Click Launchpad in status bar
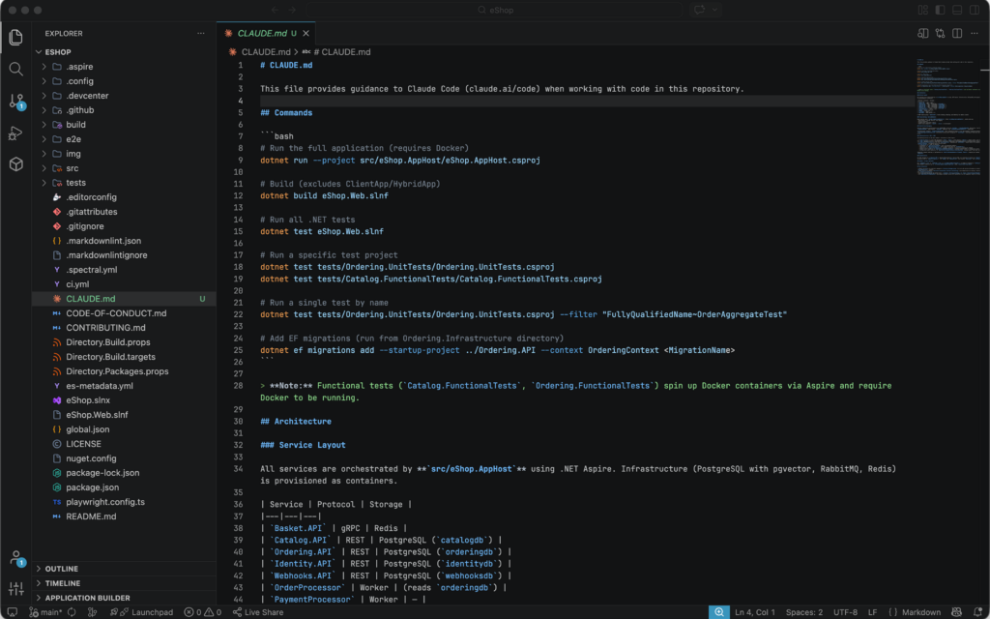The height and width of the screenshot is (619, 990). tap(141, 612)
